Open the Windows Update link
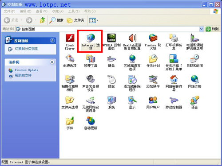The height and width of the screenshot is (166, 222). [27, 70]
